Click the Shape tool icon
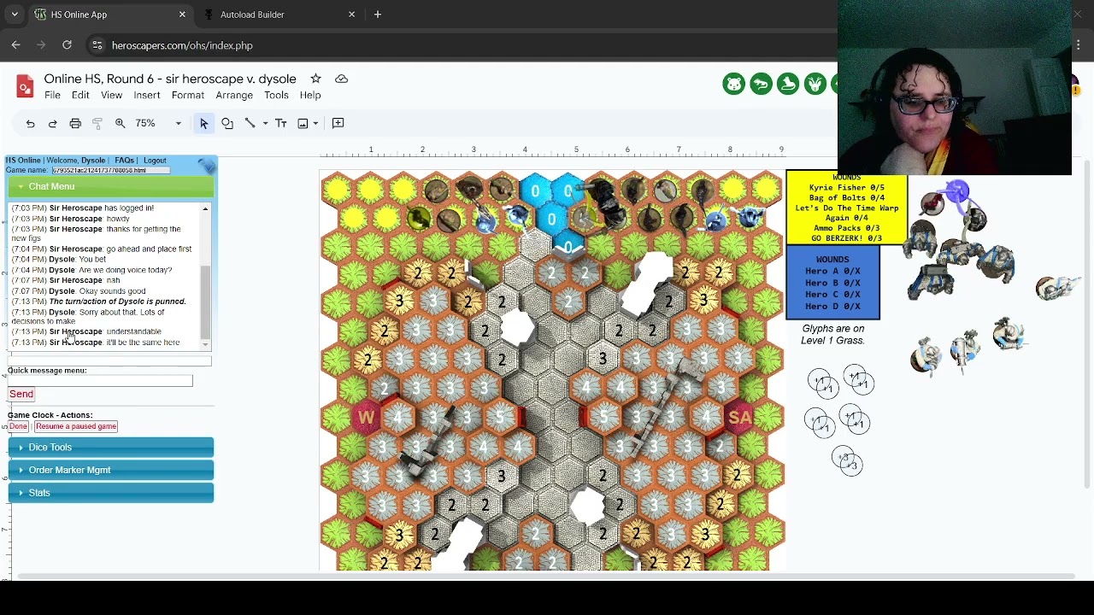 [227, 123]
